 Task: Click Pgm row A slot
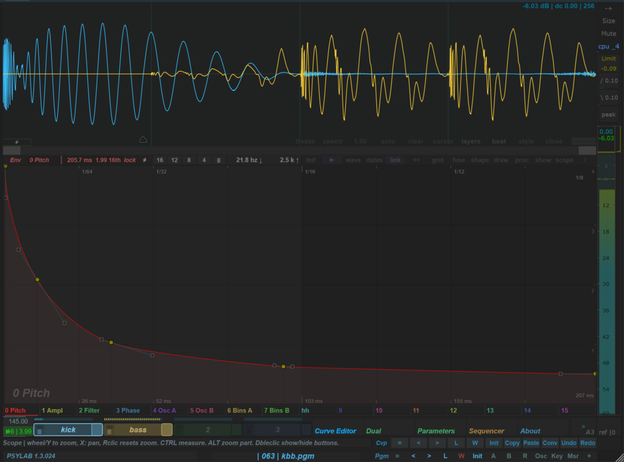(x=493, y=456)
